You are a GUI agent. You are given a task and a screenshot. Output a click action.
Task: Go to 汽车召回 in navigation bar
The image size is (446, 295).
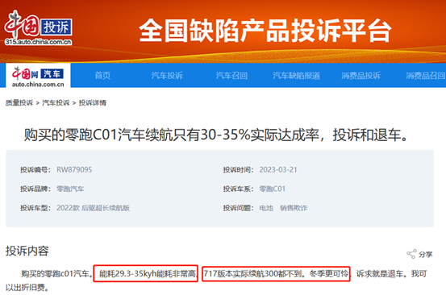(231, 76)
